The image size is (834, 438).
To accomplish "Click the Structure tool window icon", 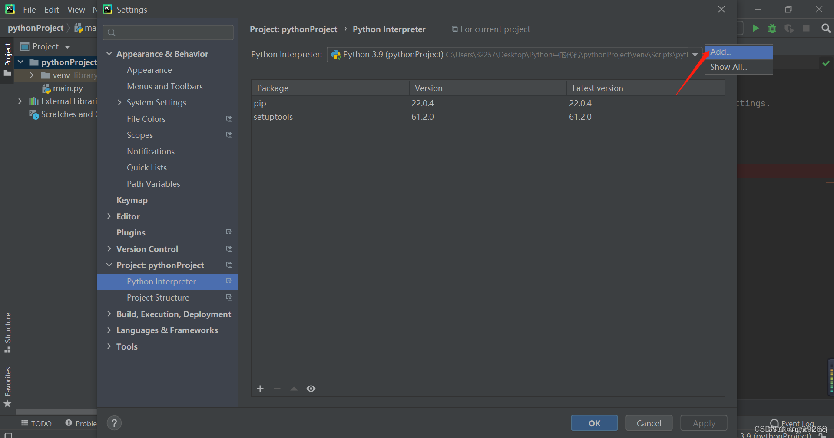I will tap(7, 350).
